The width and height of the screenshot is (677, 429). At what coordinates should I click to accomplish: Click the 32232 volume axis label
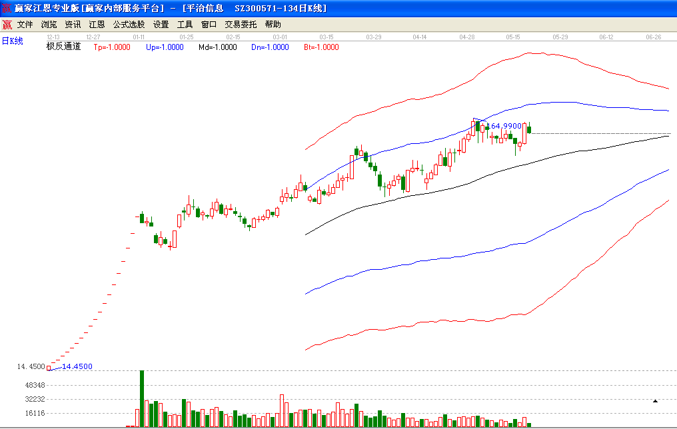tap(35, 399)
